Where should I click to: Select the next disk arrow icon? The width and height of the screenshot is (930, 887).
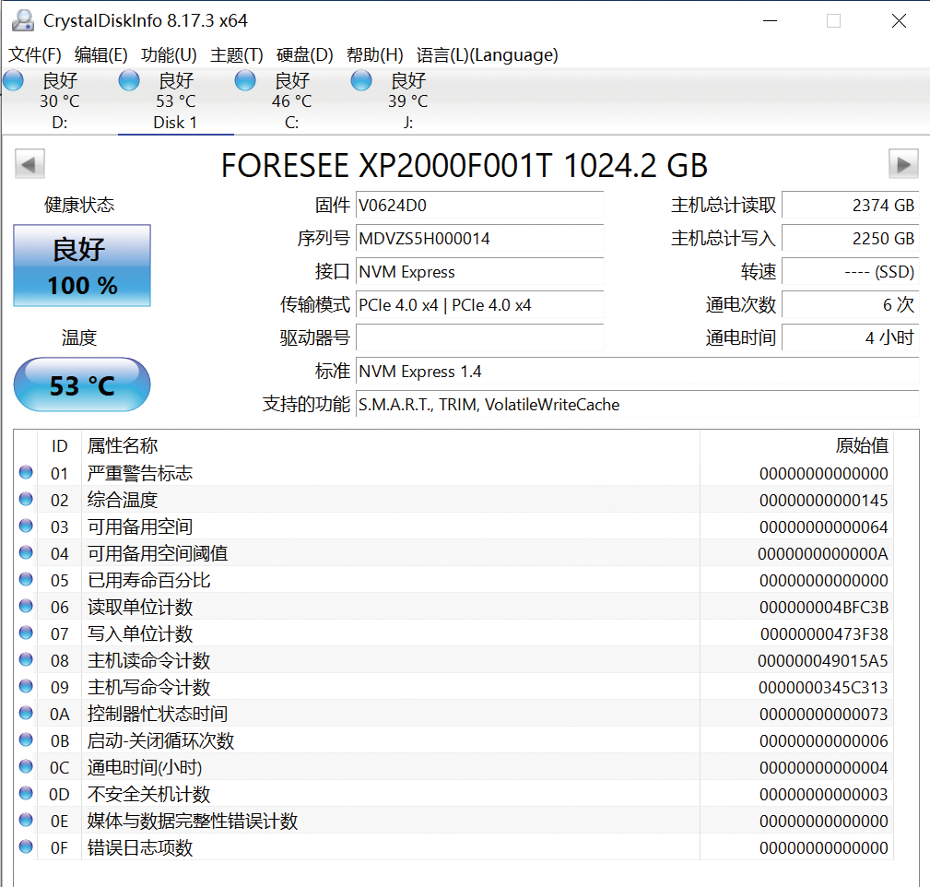(x=904, y=163)
